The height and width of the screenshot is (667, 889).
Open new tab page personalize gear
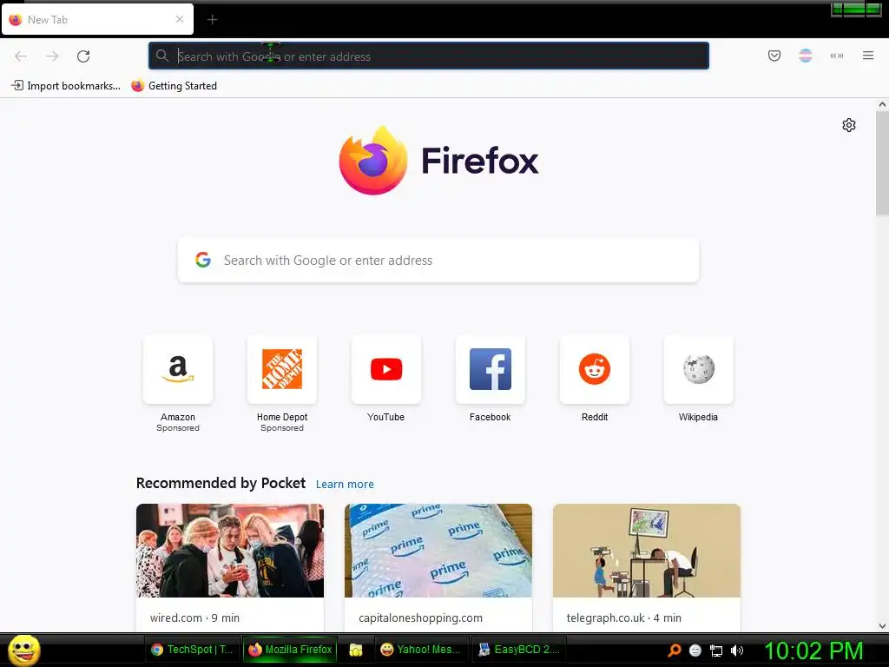[x=849, y=125]
